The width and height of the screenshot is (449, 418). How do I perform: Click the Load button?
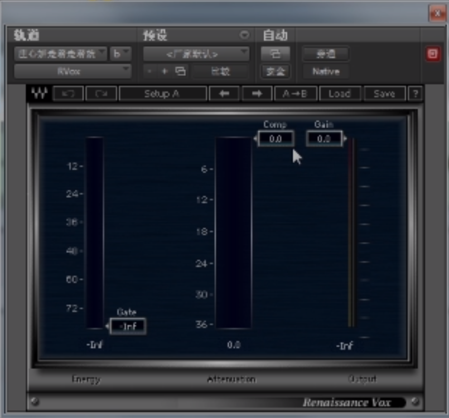pos(339,94)
